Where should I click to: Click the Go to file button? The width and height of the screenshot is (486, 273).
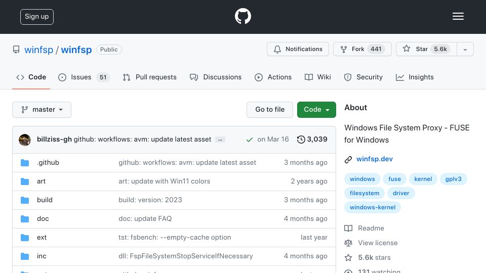tap(270, 110)
